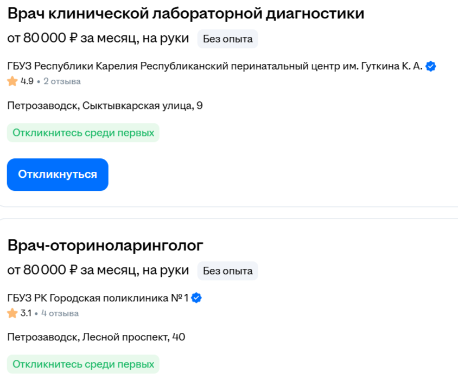Viewport: 458px width, 380px height.
Task: Click the star icon beside rating 3.1
Action: [x=12, y=313]
